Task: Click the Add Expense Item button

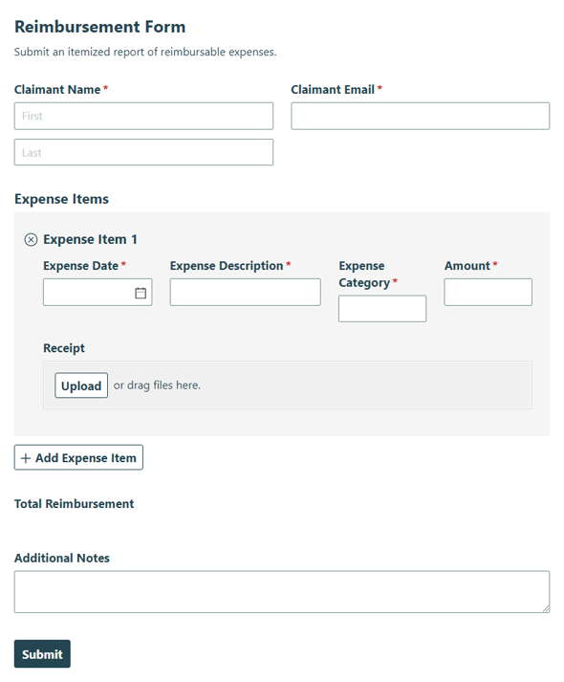Action: click(78, 457)
